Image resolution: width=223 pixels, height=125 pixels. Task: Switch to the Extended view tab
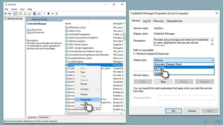[32, 117]
